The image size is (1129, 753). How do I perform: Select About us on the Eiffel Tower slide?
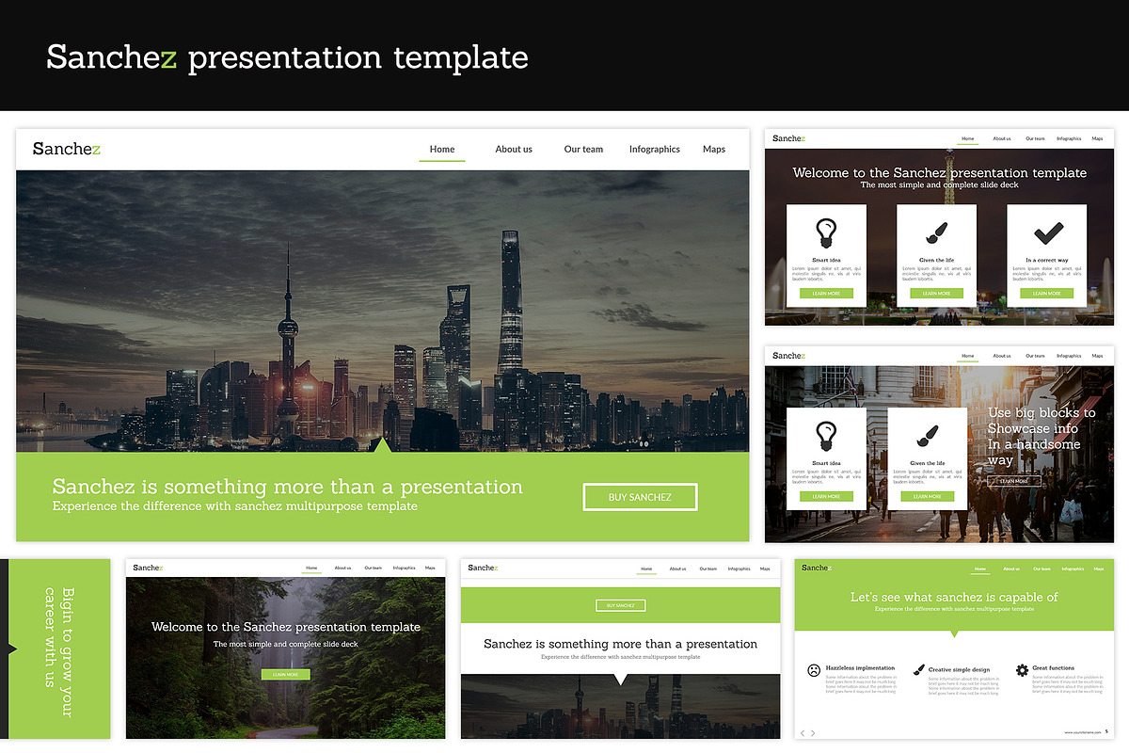click(1002, 138)
